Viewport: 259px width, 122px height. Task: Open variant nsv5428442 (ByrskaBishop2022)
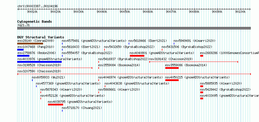(225, 89)
